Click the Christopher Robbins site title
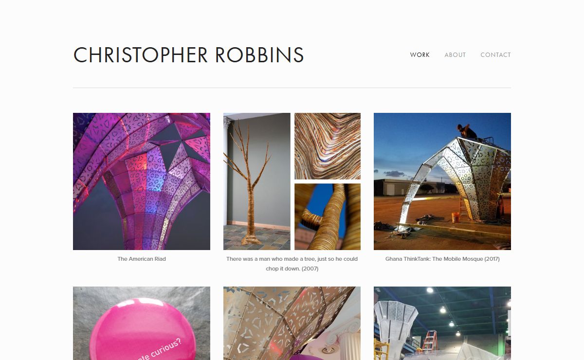Viewport: 584px width, 360px height. [188, 55]
